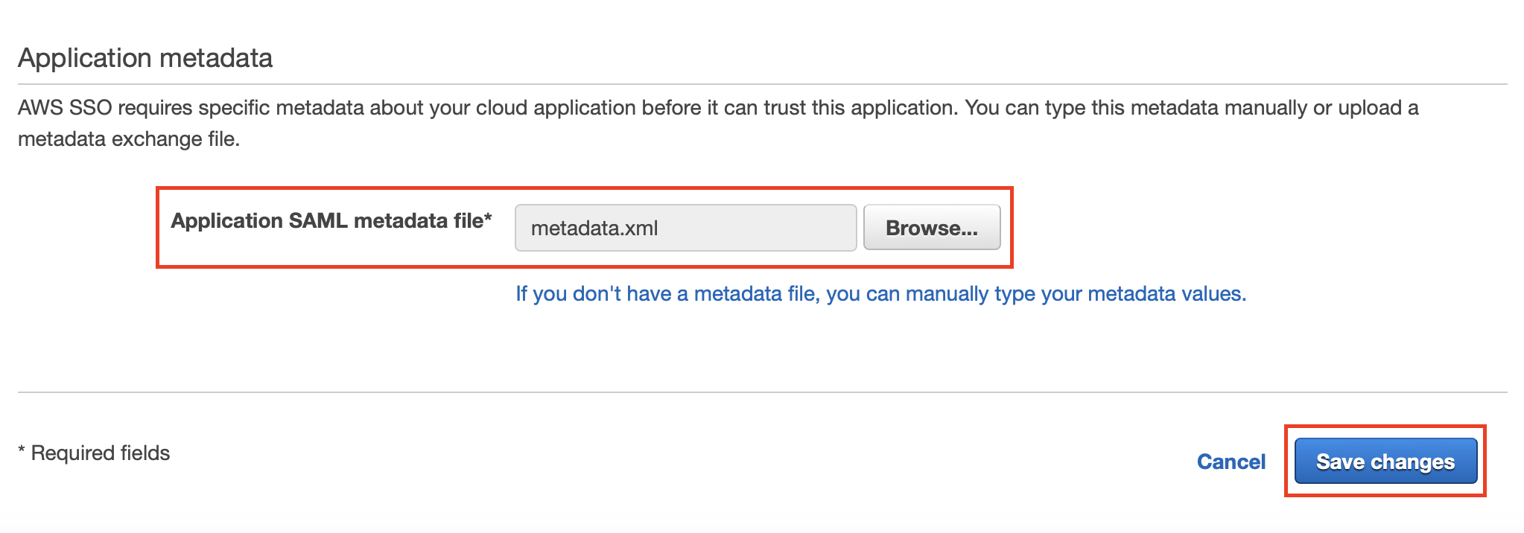Focus the field showing metadata.xml

click(685, 228)
